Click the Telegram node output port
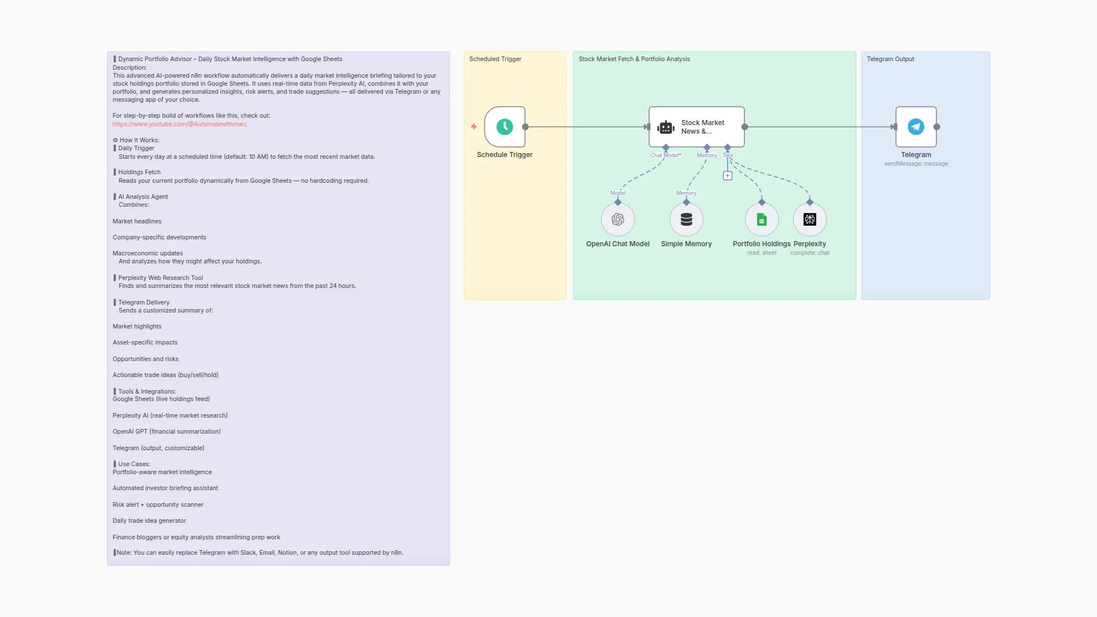Image resolution: width=1097 pixels, height=617 pixels. click(936, 127)
